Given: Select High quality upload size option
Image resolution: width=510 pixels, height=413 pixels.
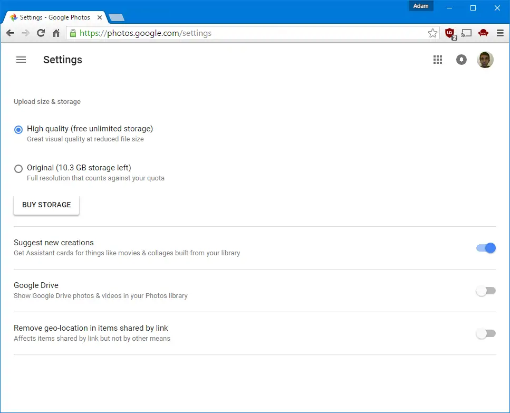Looking at the screenshot, I should [18, 130].
